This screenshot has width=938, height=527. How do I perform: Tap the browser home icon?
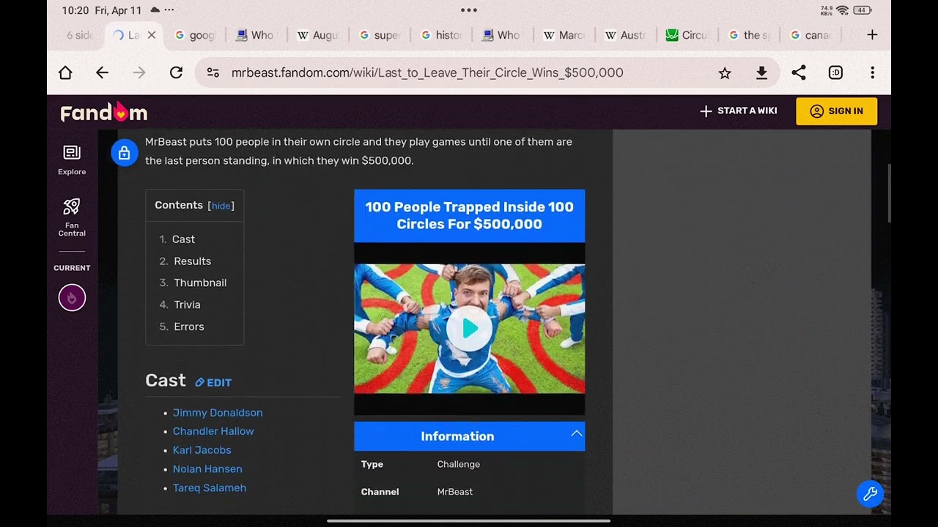pos(65,72)
